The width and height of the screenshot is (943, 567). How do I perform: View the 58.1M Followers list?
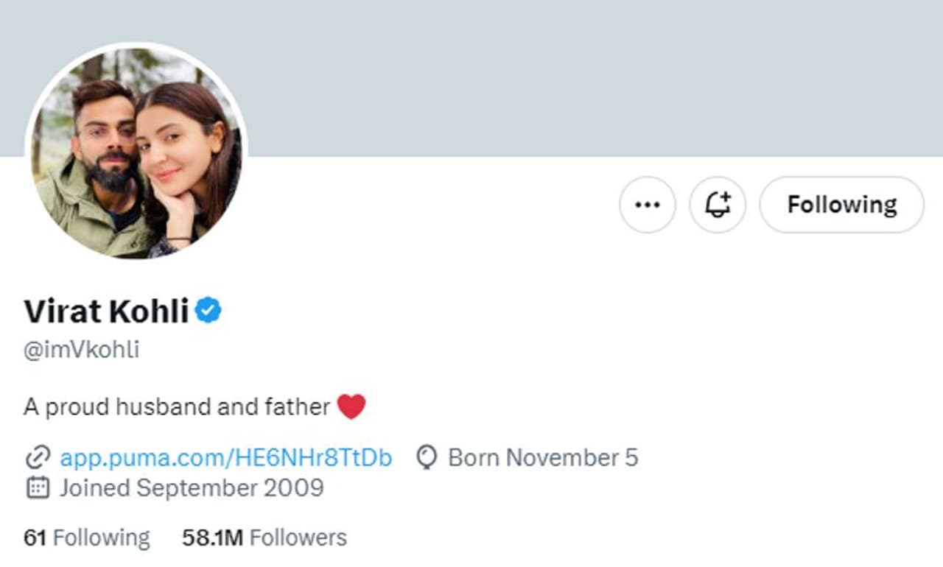[x=264, y=538]
